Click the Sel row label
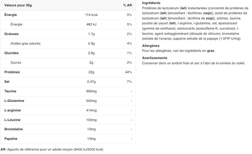This screenshot has width=252, height=154. pos(7,82)
